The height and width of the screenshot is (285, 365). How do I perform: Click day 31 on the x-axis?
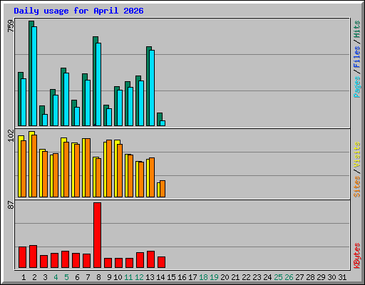click(342, 277)
